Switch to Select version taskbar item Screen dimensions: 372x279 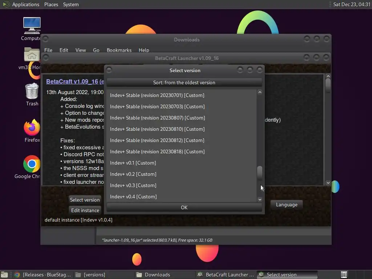[x=287, y=275]
